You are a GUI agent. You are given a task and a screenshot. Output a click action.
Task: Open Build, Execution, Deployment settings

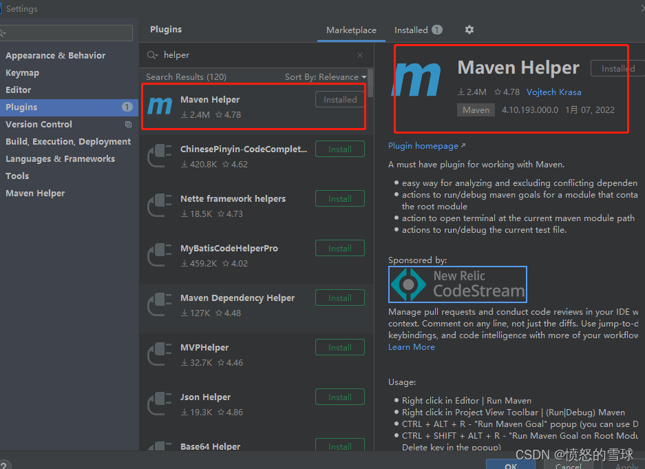pyautogui.click(x=68, y=141)
